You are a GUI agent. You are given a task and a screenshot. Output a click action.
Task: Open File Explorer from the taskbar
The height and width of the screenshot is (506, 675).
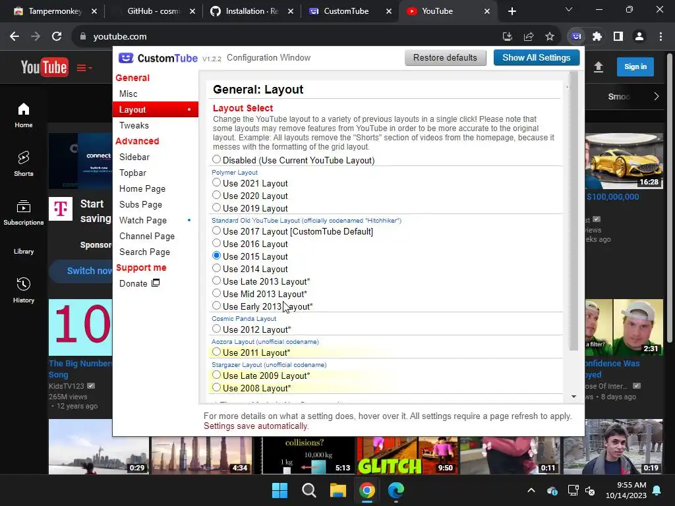[338, 490]
